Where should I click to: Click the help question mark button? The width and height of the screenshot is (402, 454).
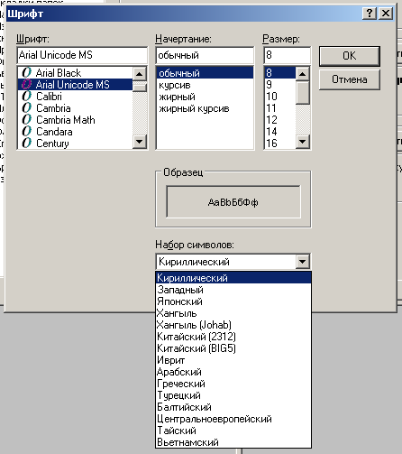pyautogui.click(x=370, y=14)
